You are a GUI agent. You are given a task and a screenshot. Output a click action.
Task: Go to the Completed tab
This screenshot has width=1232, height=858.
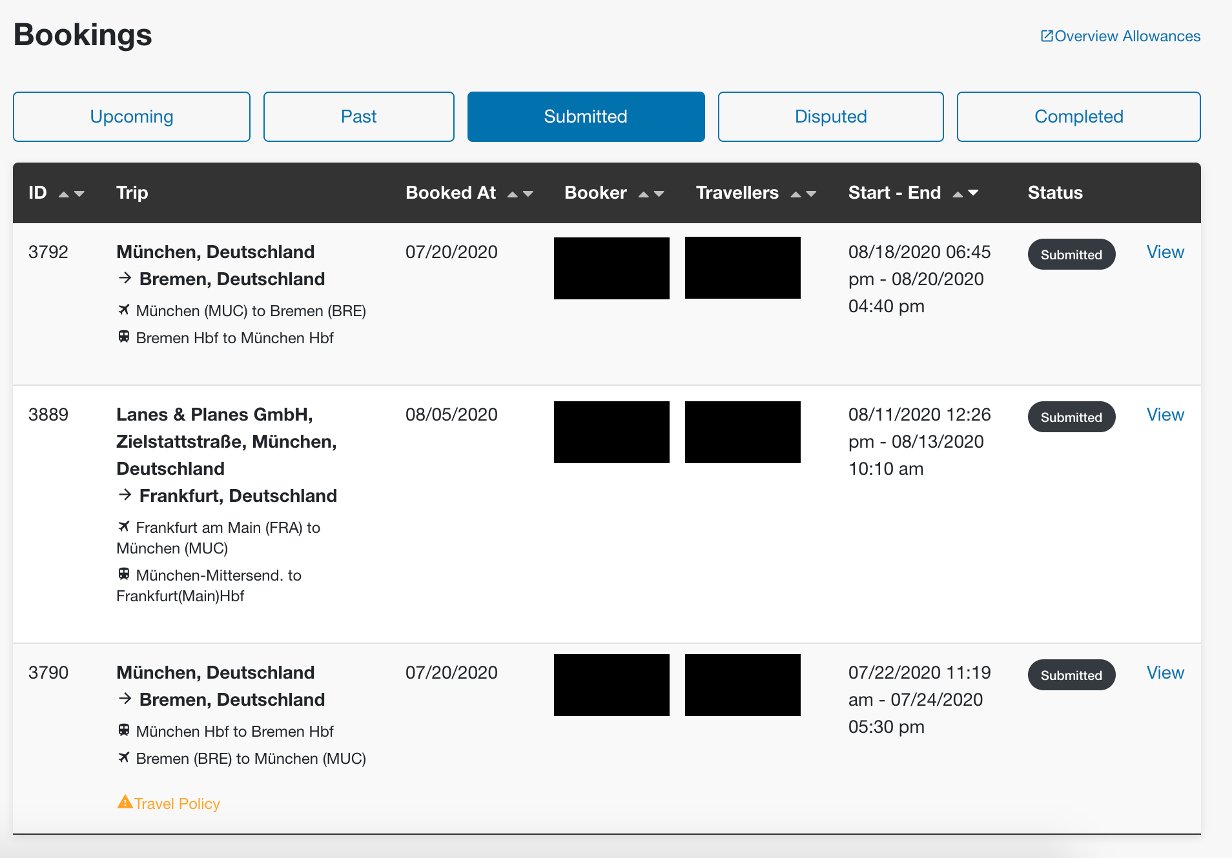1079,117
